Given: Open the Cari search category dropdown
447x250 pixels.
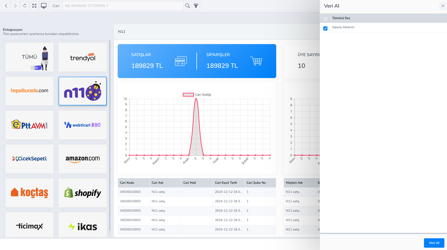Looking at the screenshot, I should (56, 6).
